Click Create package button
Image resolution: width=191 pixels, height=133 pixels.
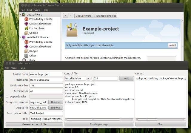[x=99, y=124]
